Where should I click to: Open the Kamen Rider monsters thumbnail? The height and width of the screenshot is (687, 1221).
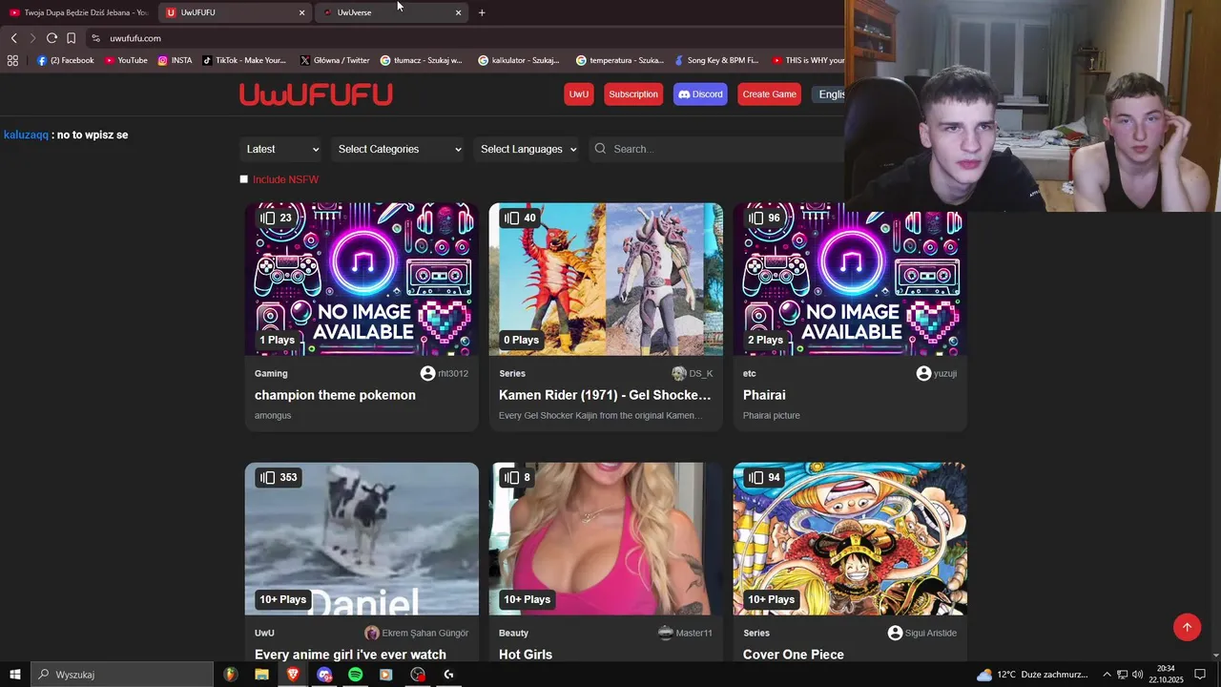point(606,279)
